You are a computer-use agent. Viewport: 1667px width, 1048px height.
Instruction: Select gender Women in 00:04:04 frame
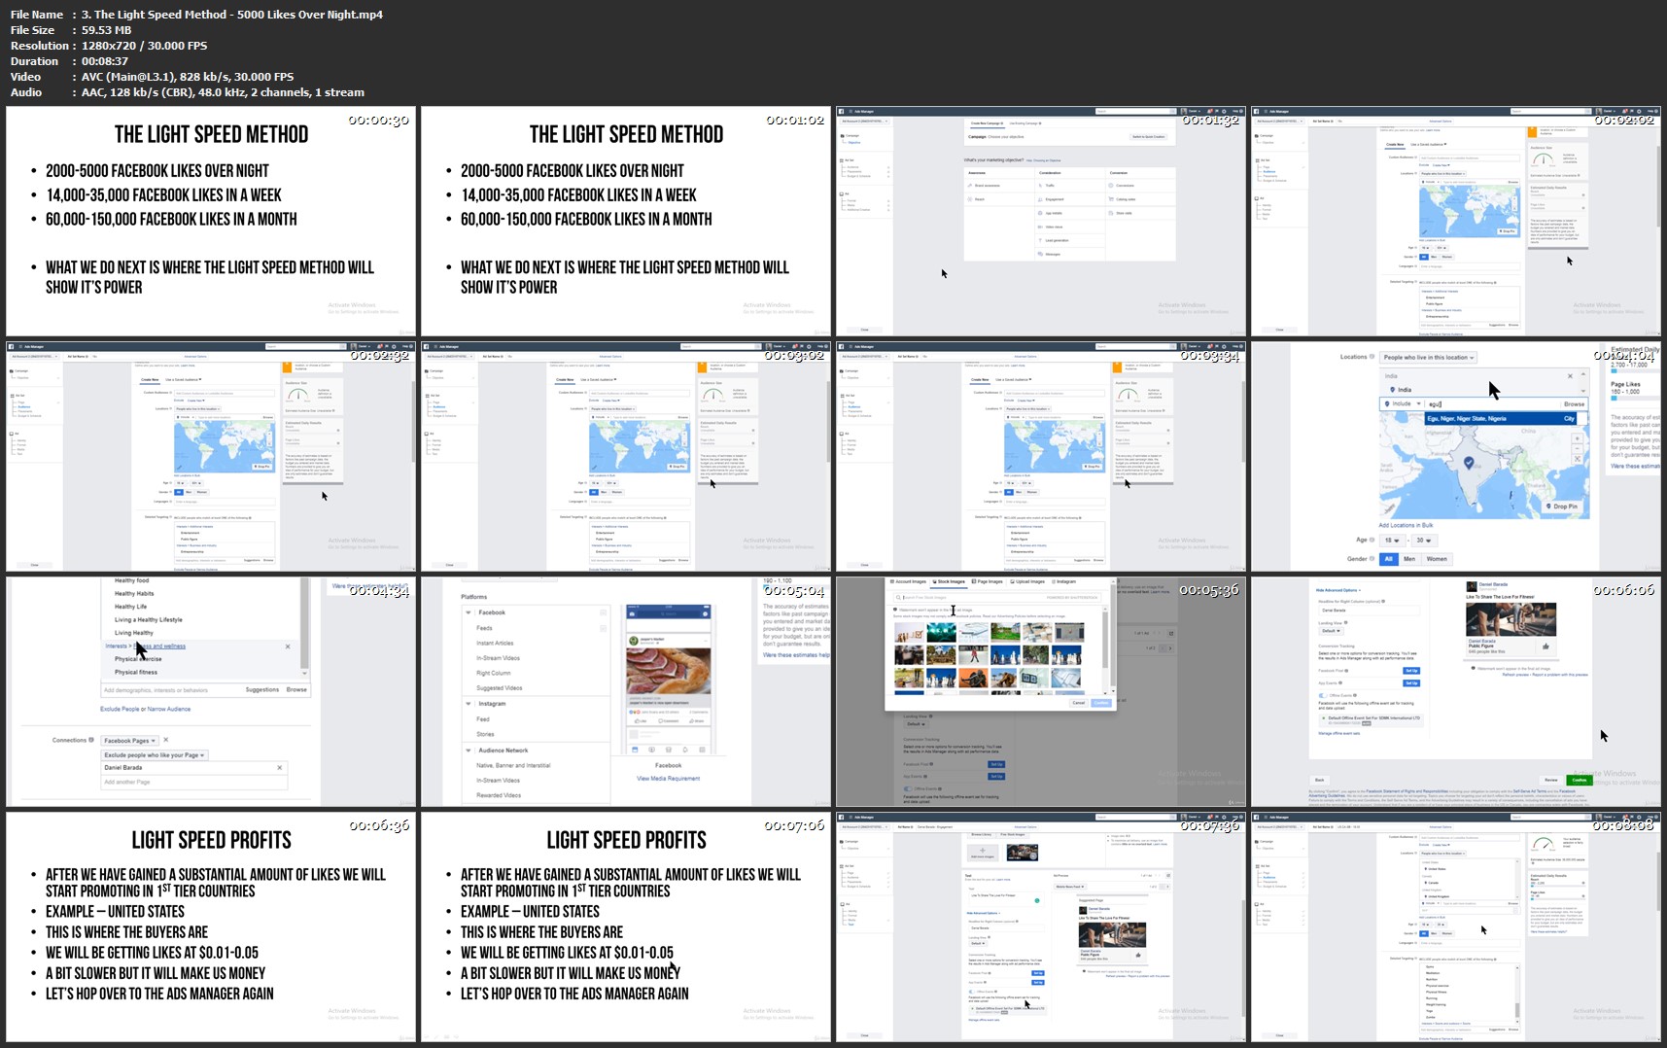1437,559
